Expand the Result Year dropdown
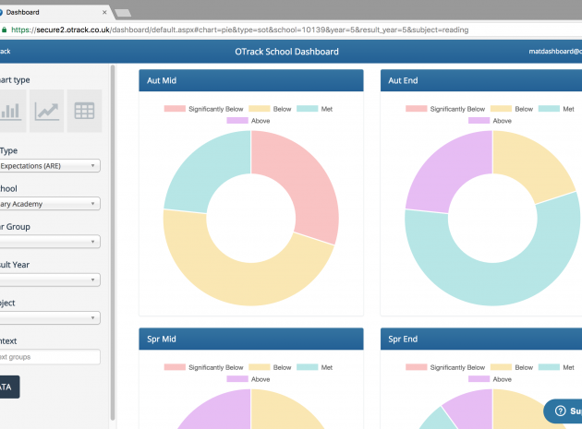 click(x=50, y=280)
